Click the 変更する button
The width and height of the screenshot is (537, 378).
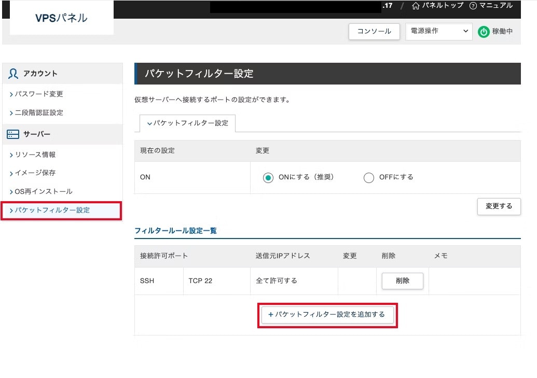(498, 206)
